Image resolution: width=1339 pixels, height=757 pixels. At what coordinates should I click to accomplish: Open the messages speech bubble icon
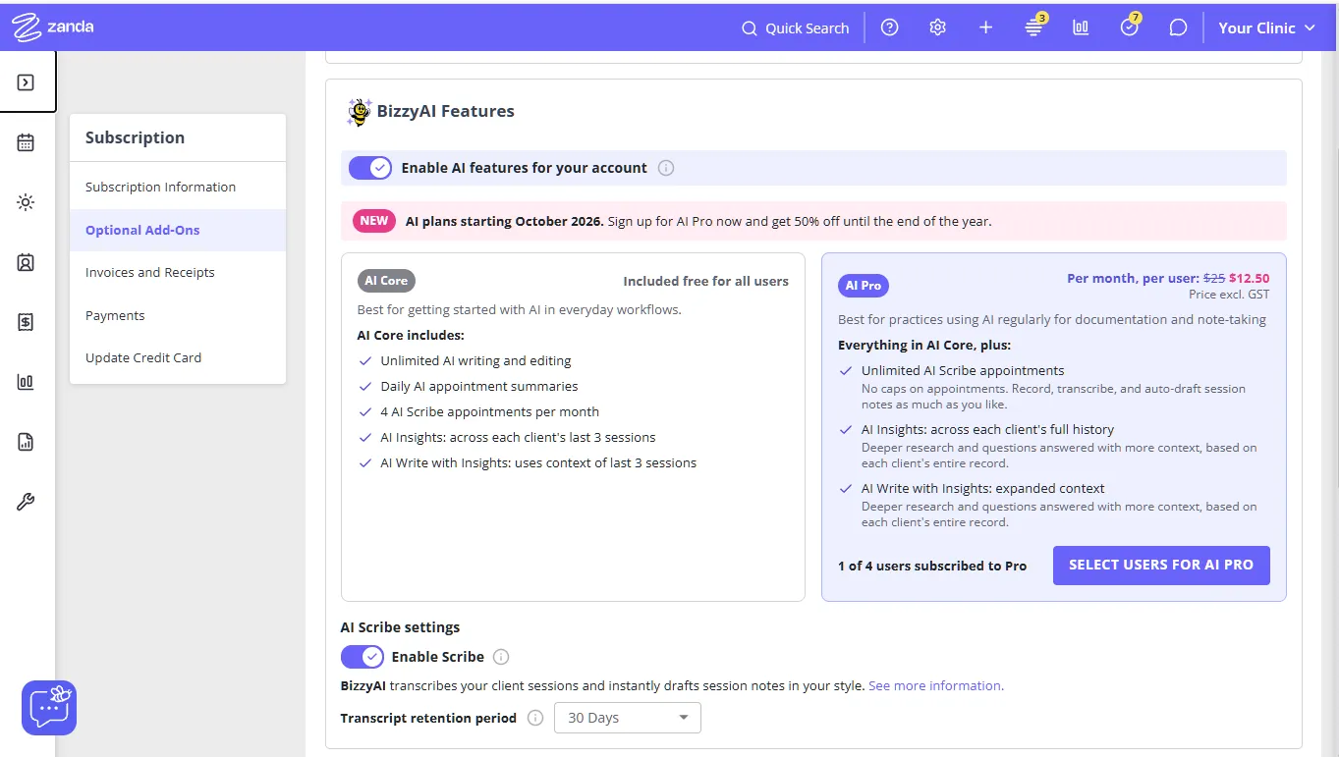(1178, 27)
